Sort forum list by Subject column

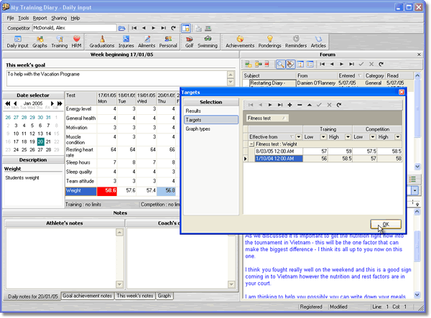coord(269,76)
